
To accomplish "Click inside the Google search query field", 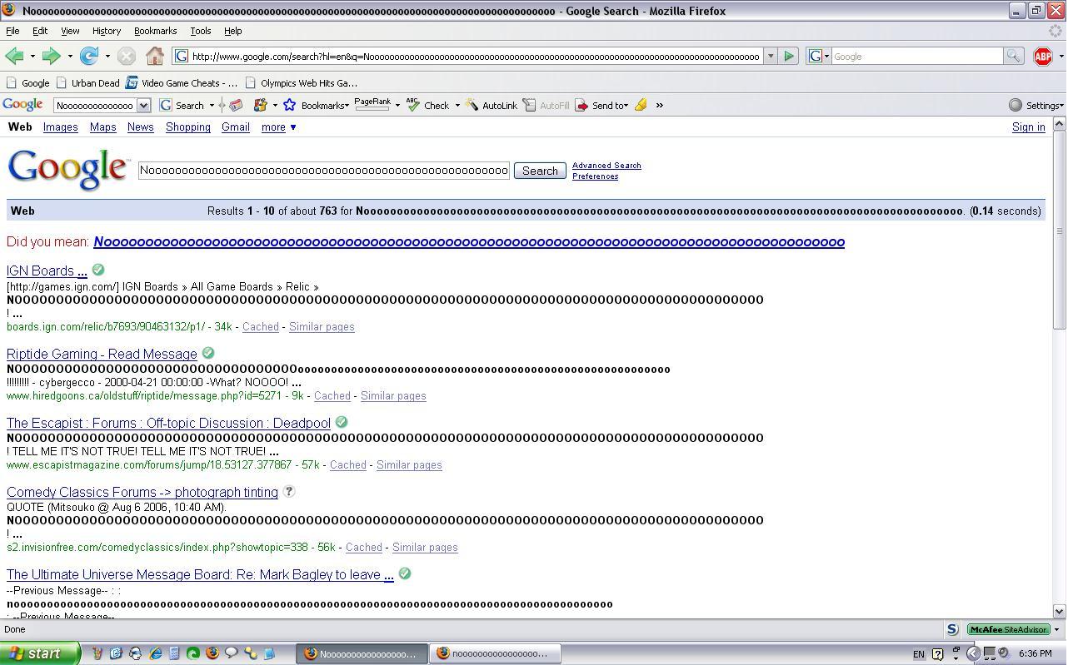I will (x=324, y=171).
